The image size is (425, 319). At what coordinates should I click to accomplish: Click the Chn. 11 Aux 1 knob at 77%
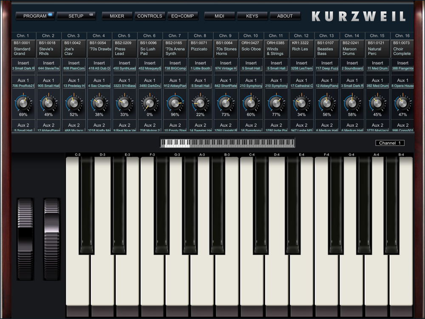pos(276,103)
